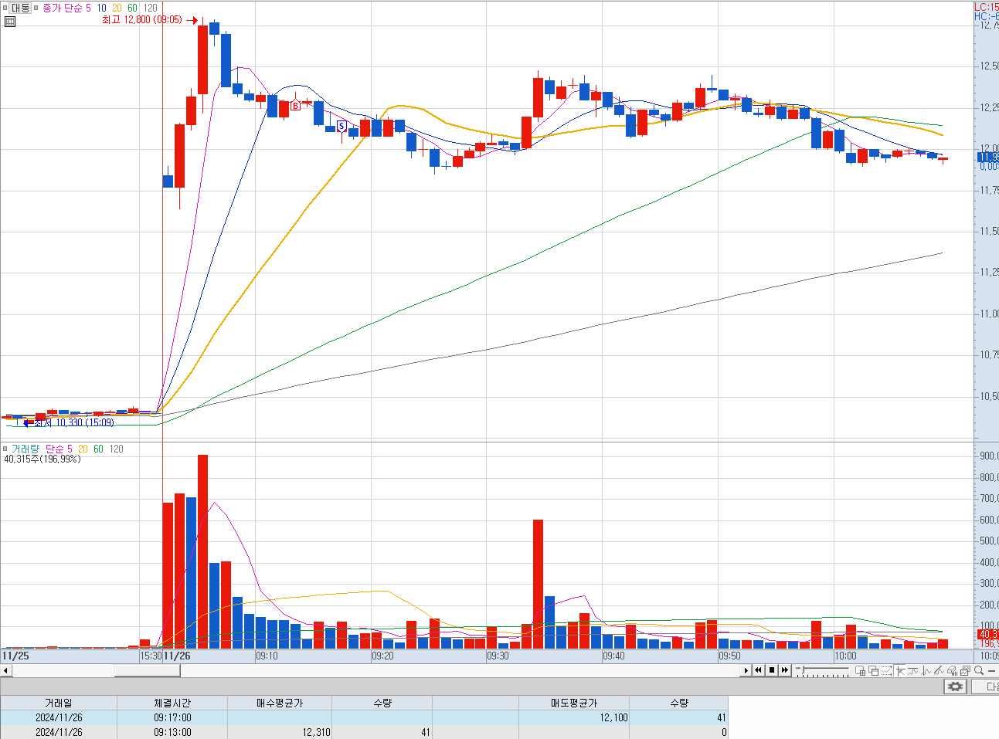This screenshot has width=999, height=739.
Task: Click the volume 단순 5 average label
Action: [x=59, y=449]
